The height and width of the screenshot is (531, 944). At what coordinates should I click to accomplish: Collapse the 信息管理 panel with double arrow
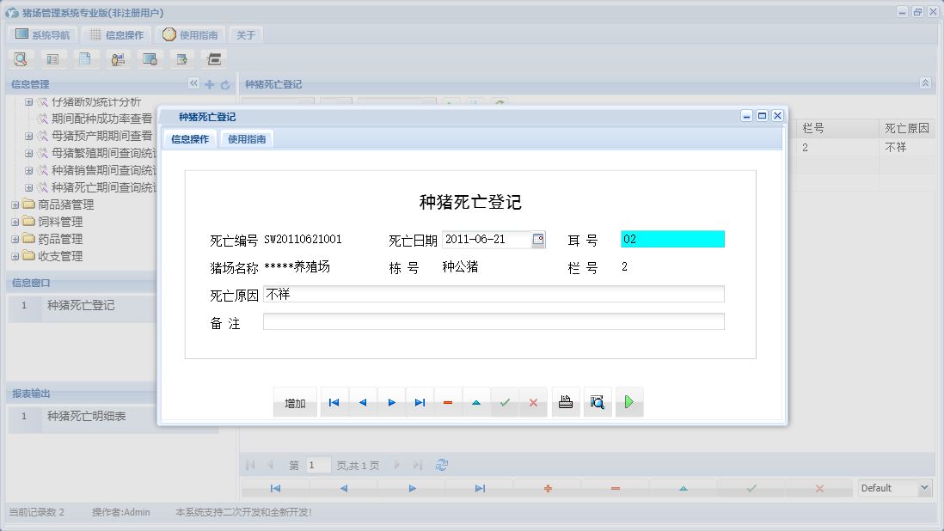pyautogui.click(x=193, y=83)
